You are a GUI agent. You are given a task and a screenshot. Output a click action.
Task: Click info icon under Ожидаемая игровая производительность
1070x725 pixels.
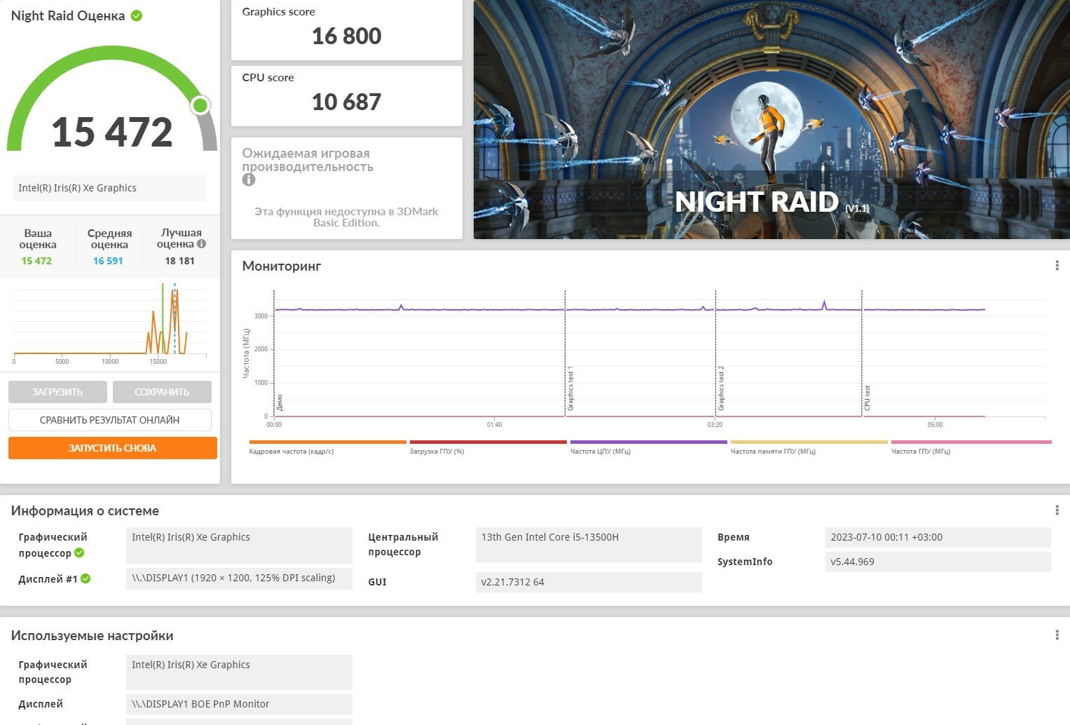[x=249, y=180]
